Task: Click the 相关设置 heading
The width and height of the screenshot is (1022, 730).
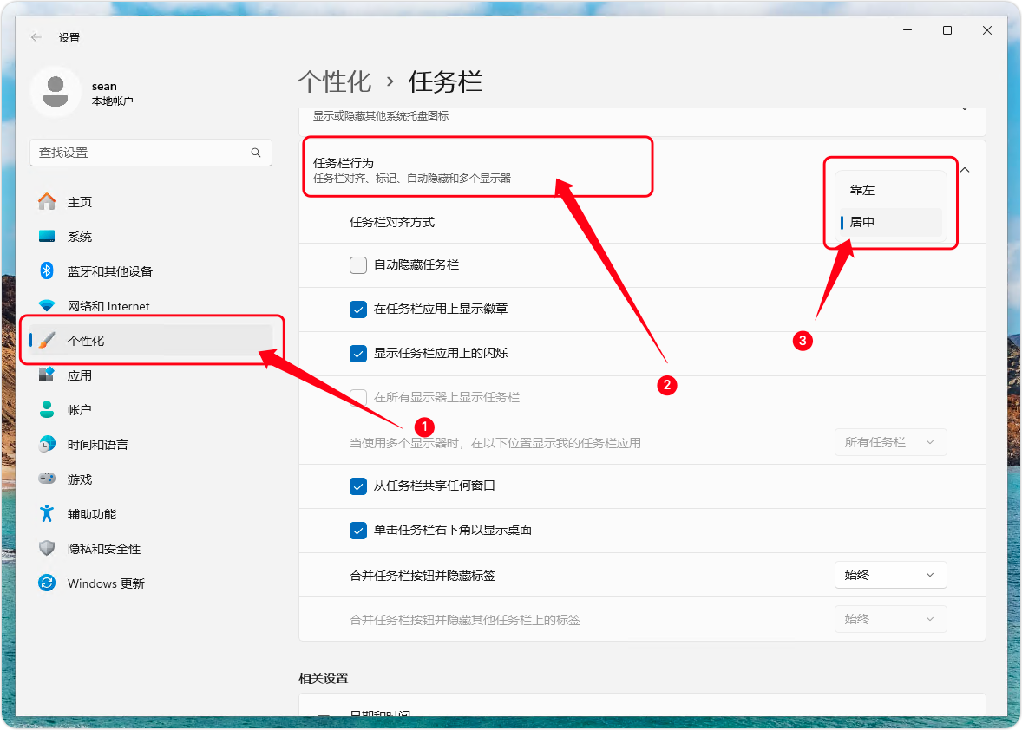Action: tap(324, 678)
